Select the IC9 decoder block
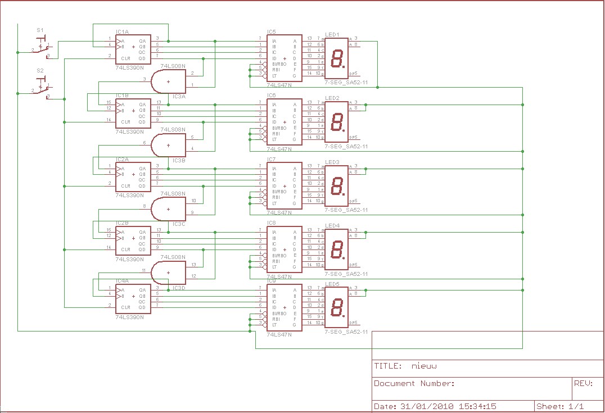Viewport: 605px width, 413px height. click(x=285, y=307)
